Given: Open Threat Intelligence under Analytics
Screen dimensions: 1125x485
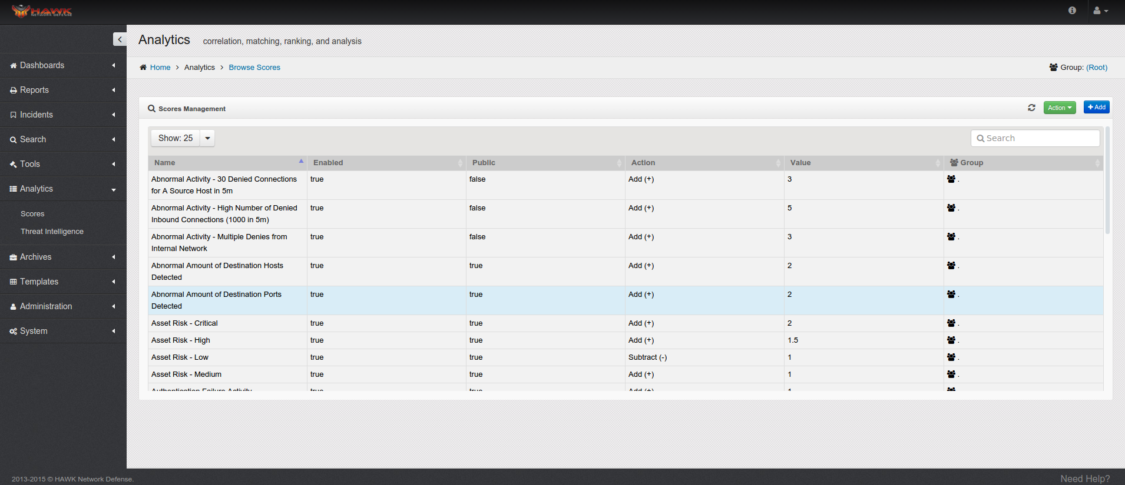Looking at the screenshot, I should (x=52, y=232).
